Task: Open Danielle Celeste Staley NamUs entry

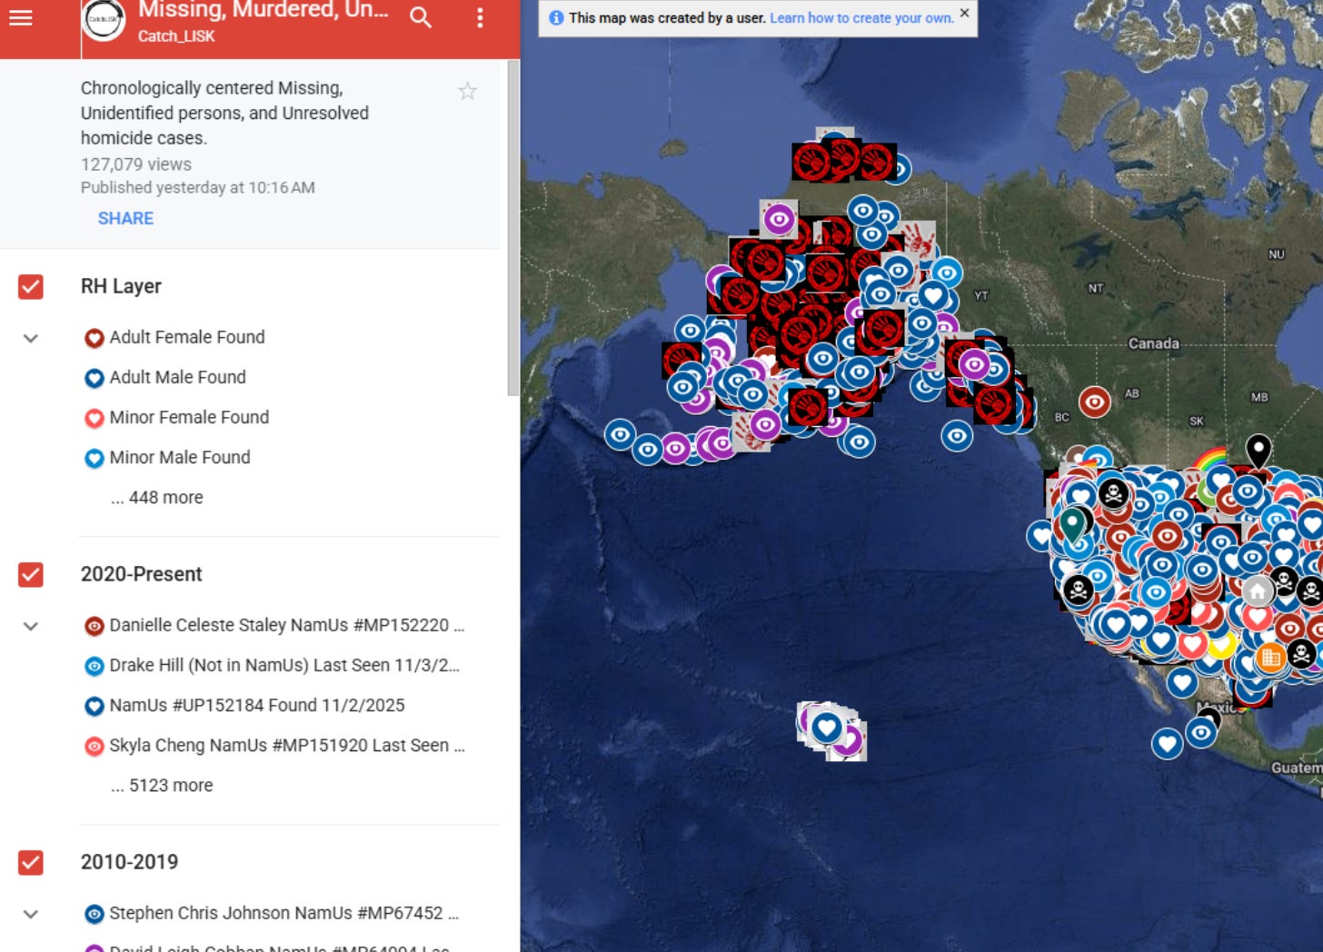Action: click(x=274, y=626)
